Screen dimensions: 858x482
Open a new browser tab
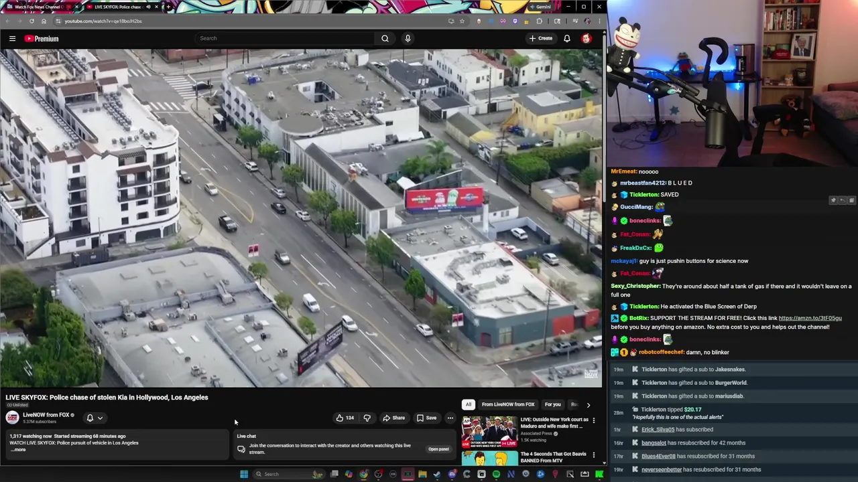coord(168,7)
